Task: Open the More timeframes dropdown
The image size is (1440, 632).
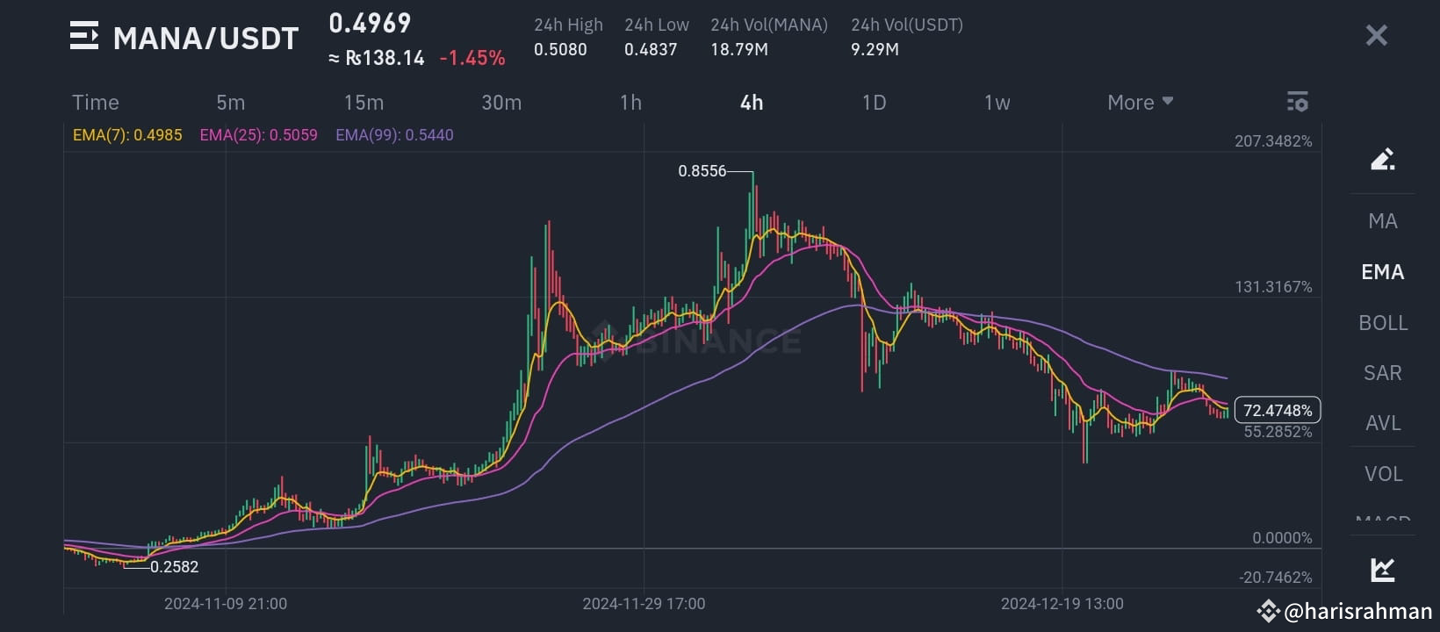Action: click(1138, 102)
